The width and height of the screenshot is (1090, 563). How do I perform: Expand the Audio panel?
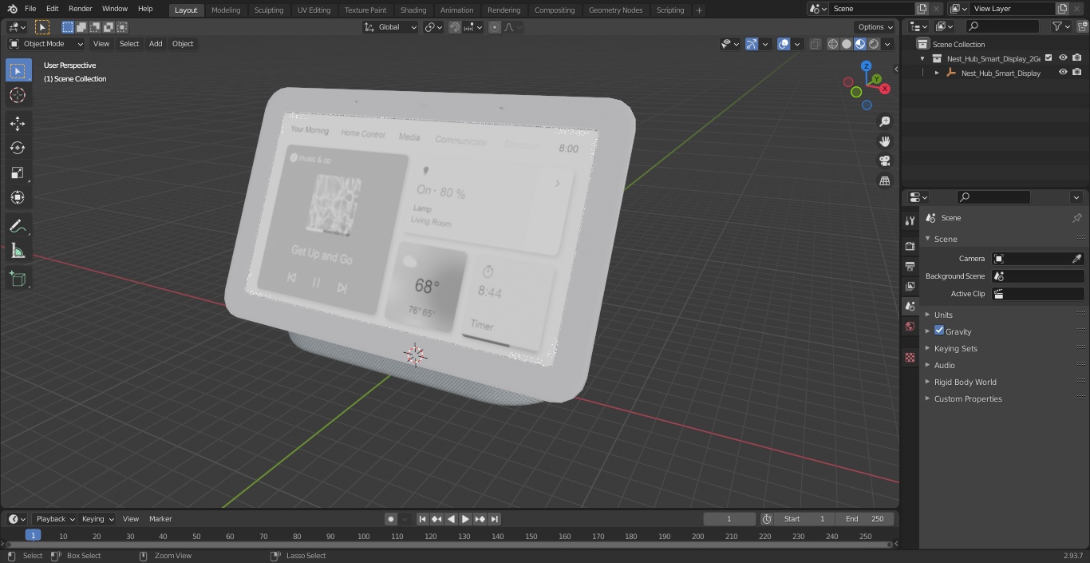(x=944, y=365)
